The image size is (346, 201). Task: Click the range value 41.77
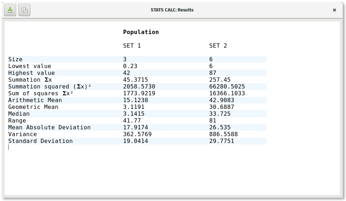[132, 121]
